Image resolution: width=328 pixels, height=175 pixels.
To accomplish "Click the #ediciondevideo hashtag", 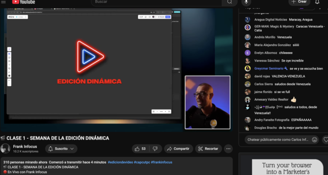I will click(120, 162).
